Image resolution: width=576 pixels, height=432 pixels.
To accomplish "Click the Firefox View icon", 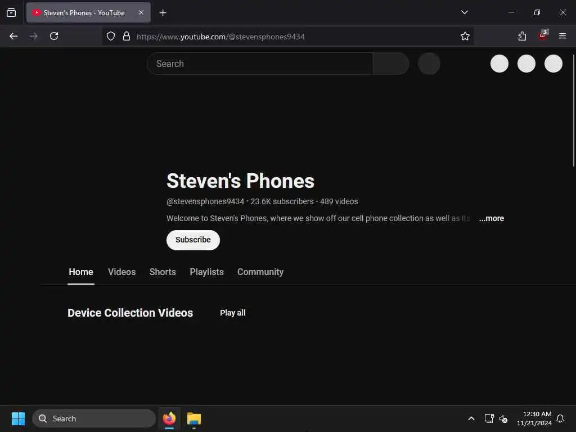I will coord(11,12).
